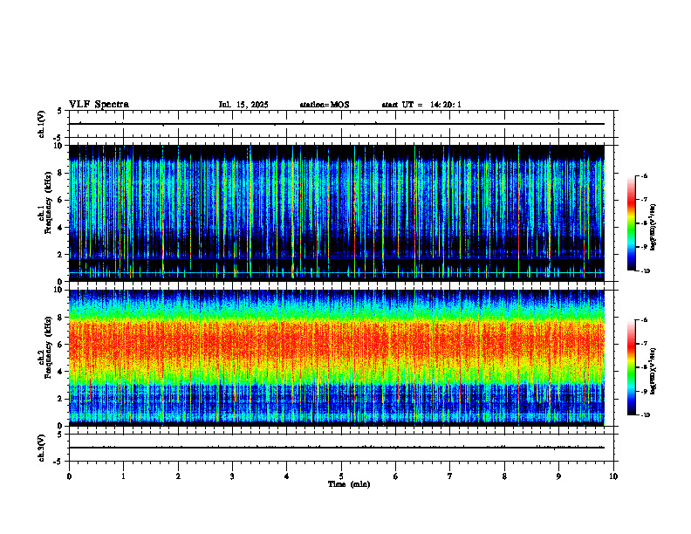This screenshot has width=691, height=534.
Task: Click the time axis tick label "2"
Action: tap(178, 476)
